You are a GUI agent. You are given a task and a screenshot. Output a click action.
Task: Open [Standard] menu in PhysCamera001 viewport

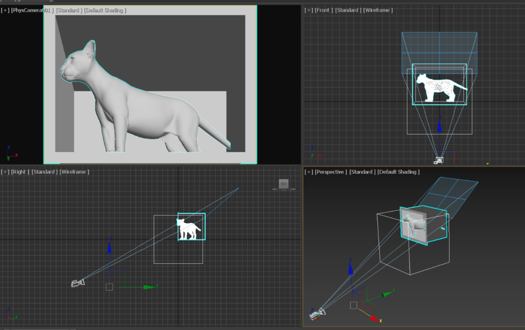click(69, 10)
